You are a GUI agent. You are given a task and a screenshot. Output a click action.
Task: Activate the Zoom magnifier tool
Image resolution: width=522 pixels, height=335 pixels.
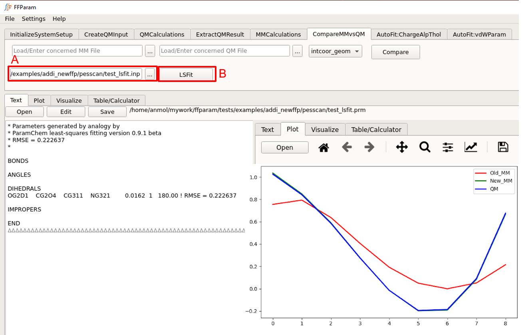[425, 148]
